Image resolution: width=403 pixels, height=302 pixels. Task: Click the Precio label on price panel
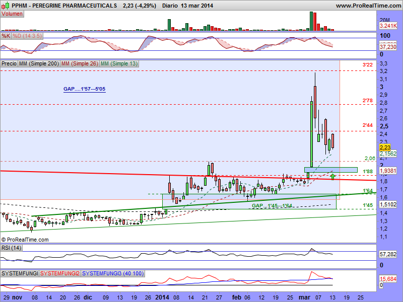point(9,63)
